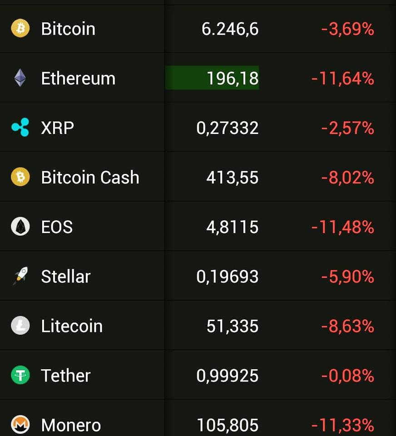This screenshot has width=396, height=436.
Task: Tap Stellar price 0,19693
Action: 227,277
